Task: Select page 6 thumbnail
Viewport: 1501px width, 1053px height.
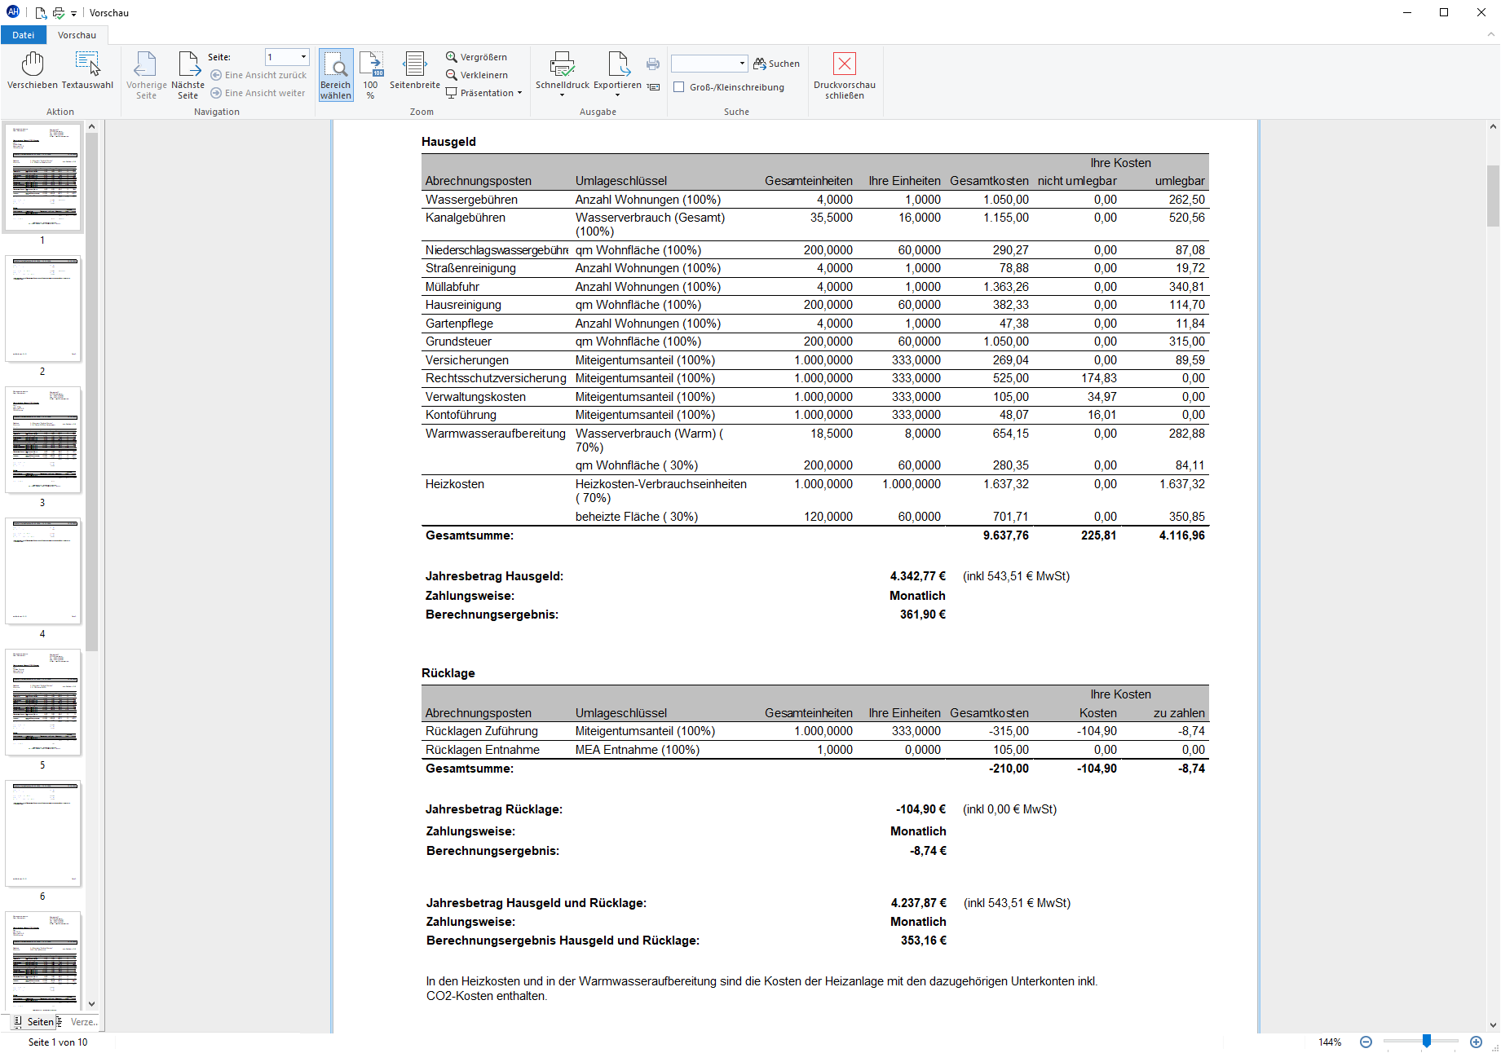Action: [43, 833]
